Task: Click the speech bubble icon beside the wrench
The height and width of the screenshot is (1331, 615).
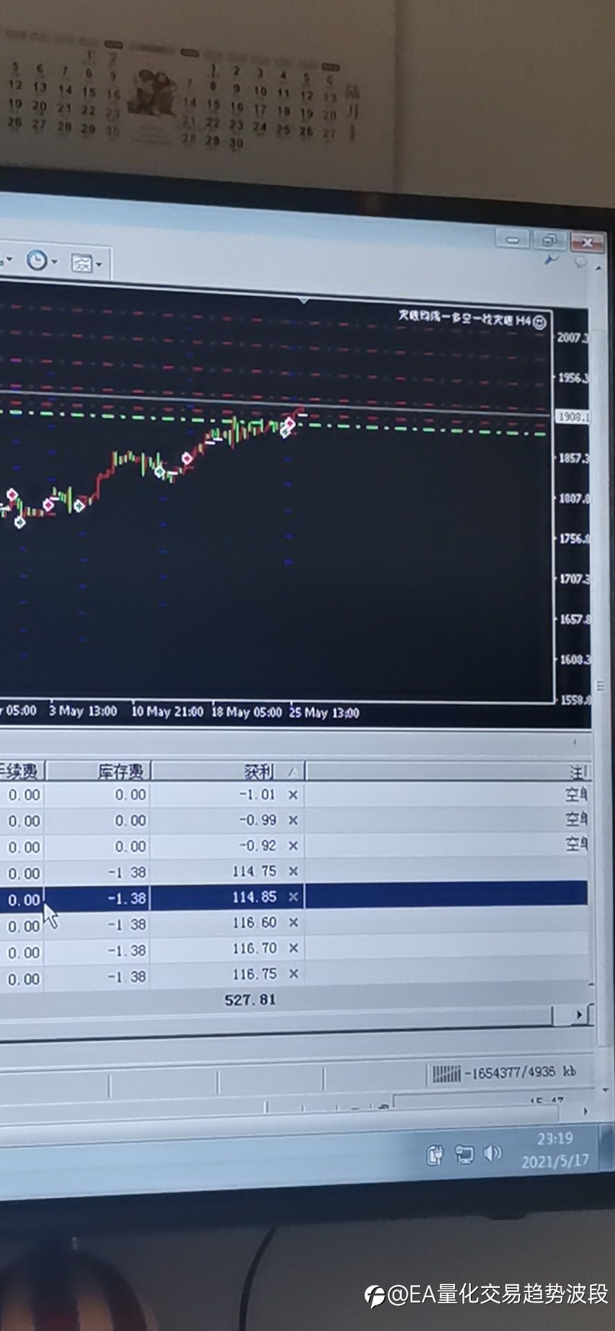Action: tap(581, 262)
